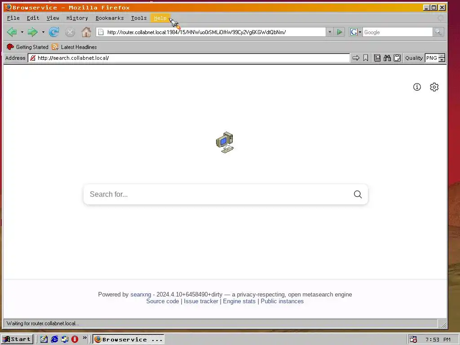
Task: Open the Tools menu
Action: click(x=139, y=18)
